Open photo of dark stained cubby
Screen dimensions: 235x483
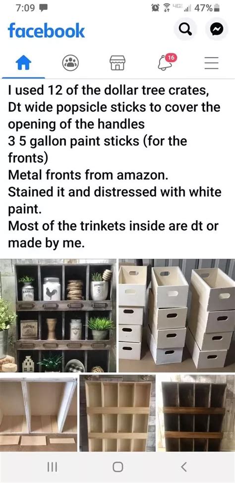tap(196, 413)
